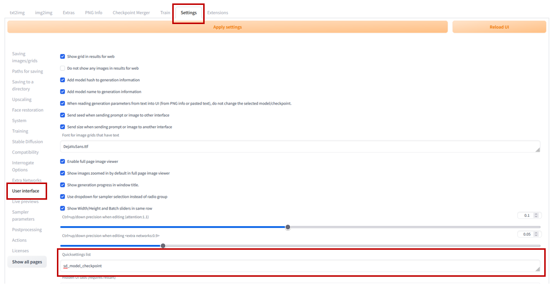This screenshot has width=556, height=290.
Task: Open the PNG Info tab
Action: click(93, 13)
